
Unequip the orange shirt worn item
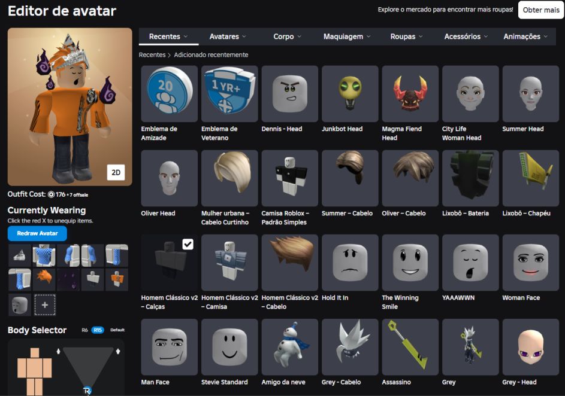point(117,279)
